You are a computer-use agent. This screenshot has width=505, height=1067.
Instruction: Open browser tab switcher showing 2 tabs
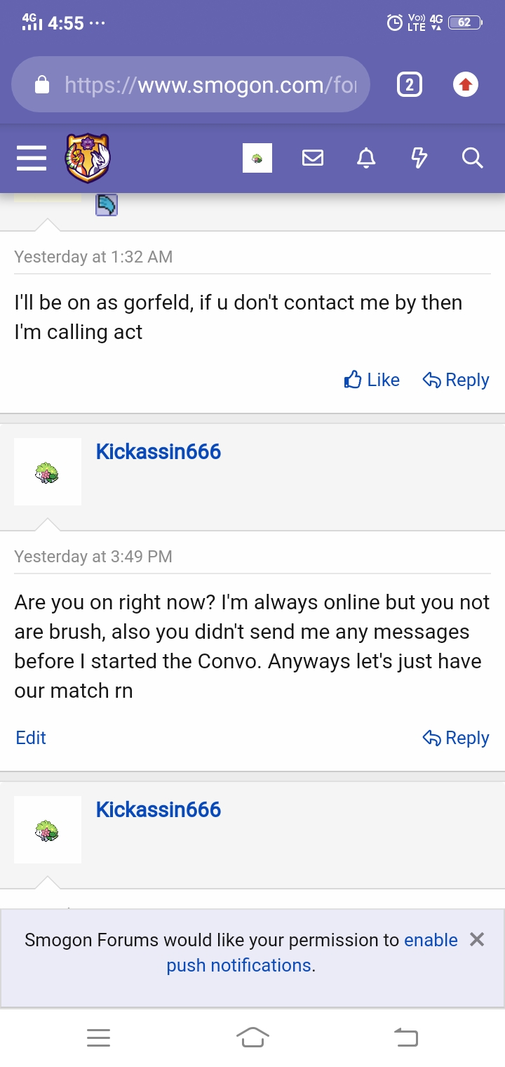coord(410,85)
